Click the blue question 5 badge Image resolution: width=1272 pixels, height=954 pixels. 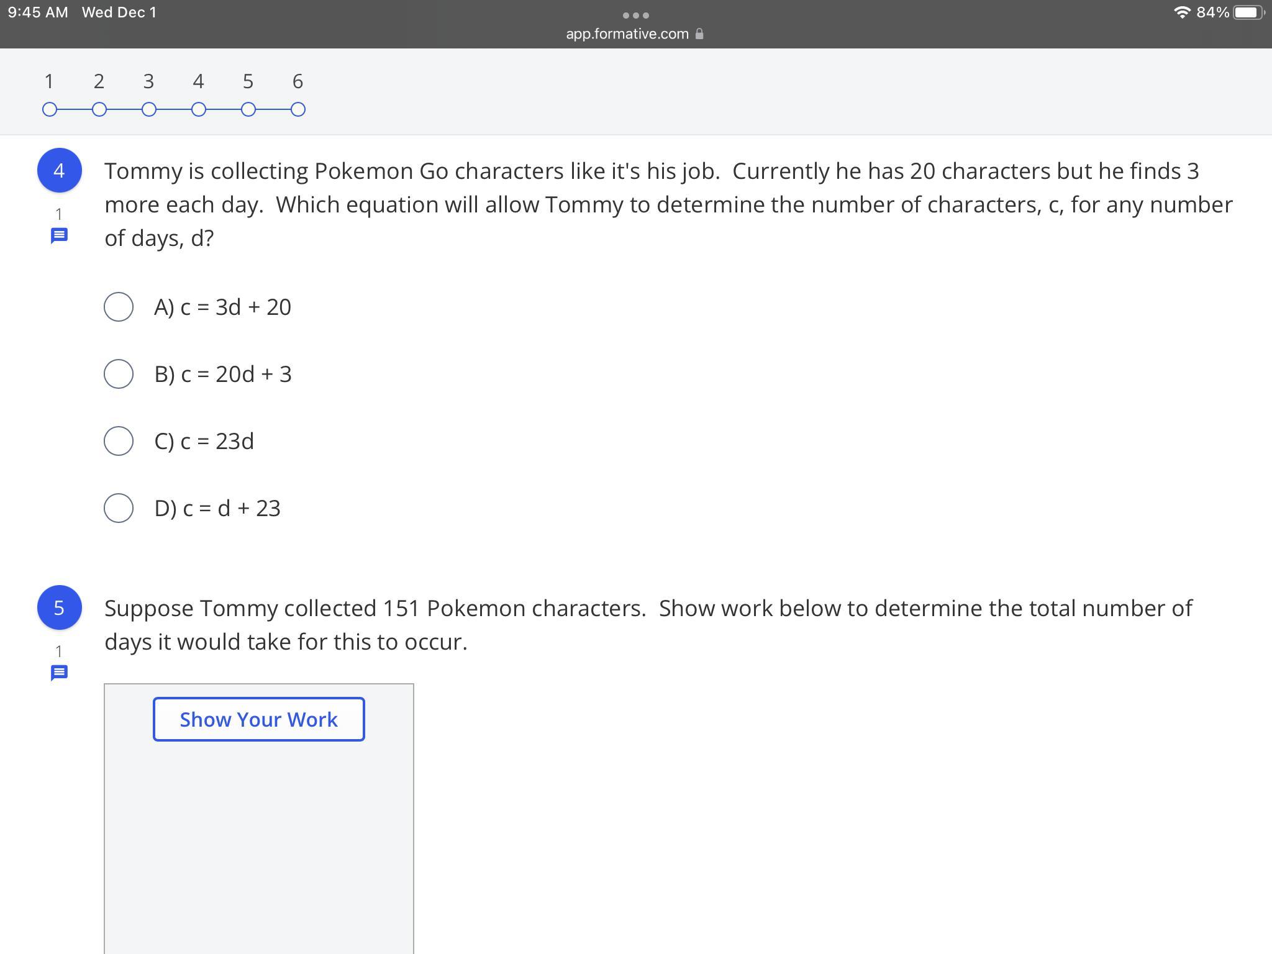coord(60,607)
